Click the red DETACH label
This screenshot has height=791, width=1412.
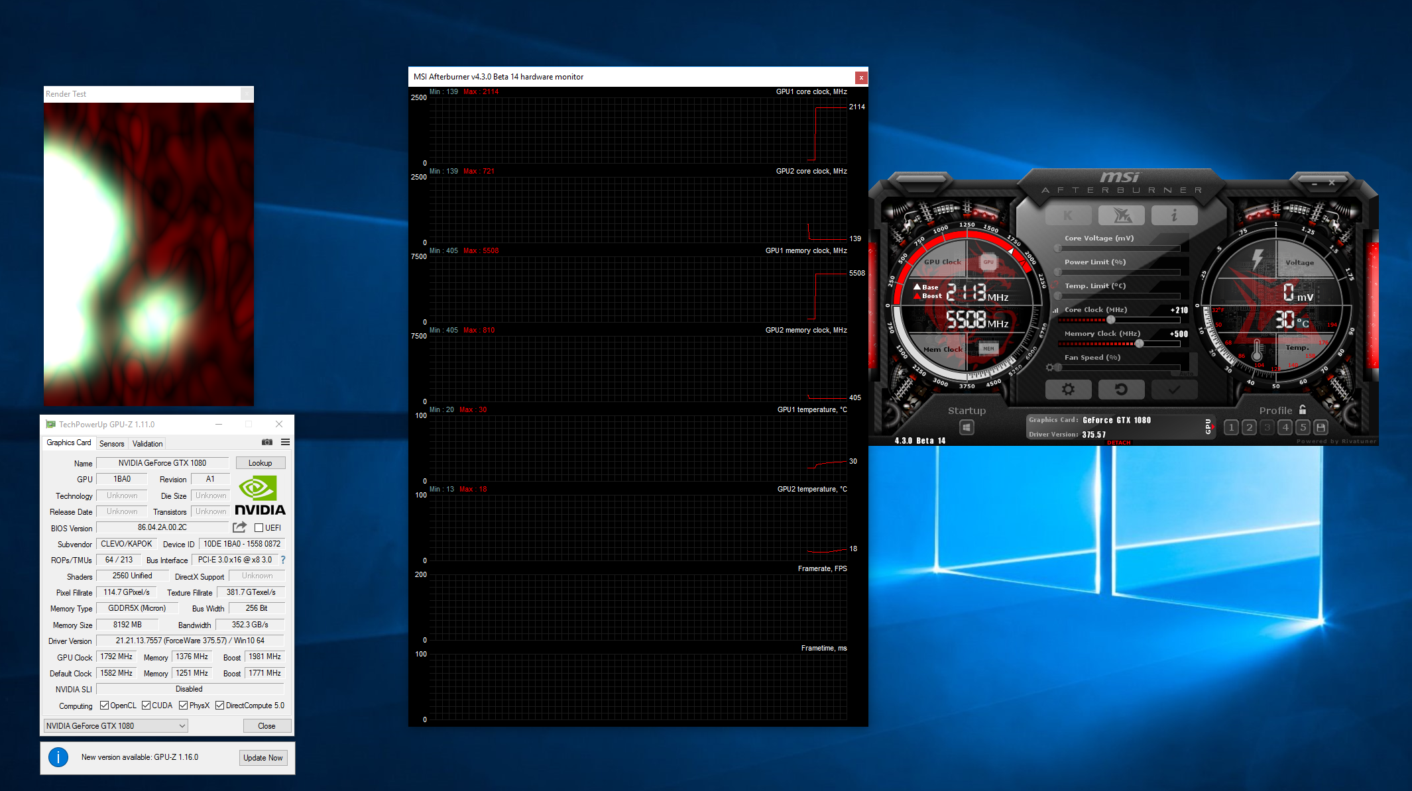coord(1119,443)
